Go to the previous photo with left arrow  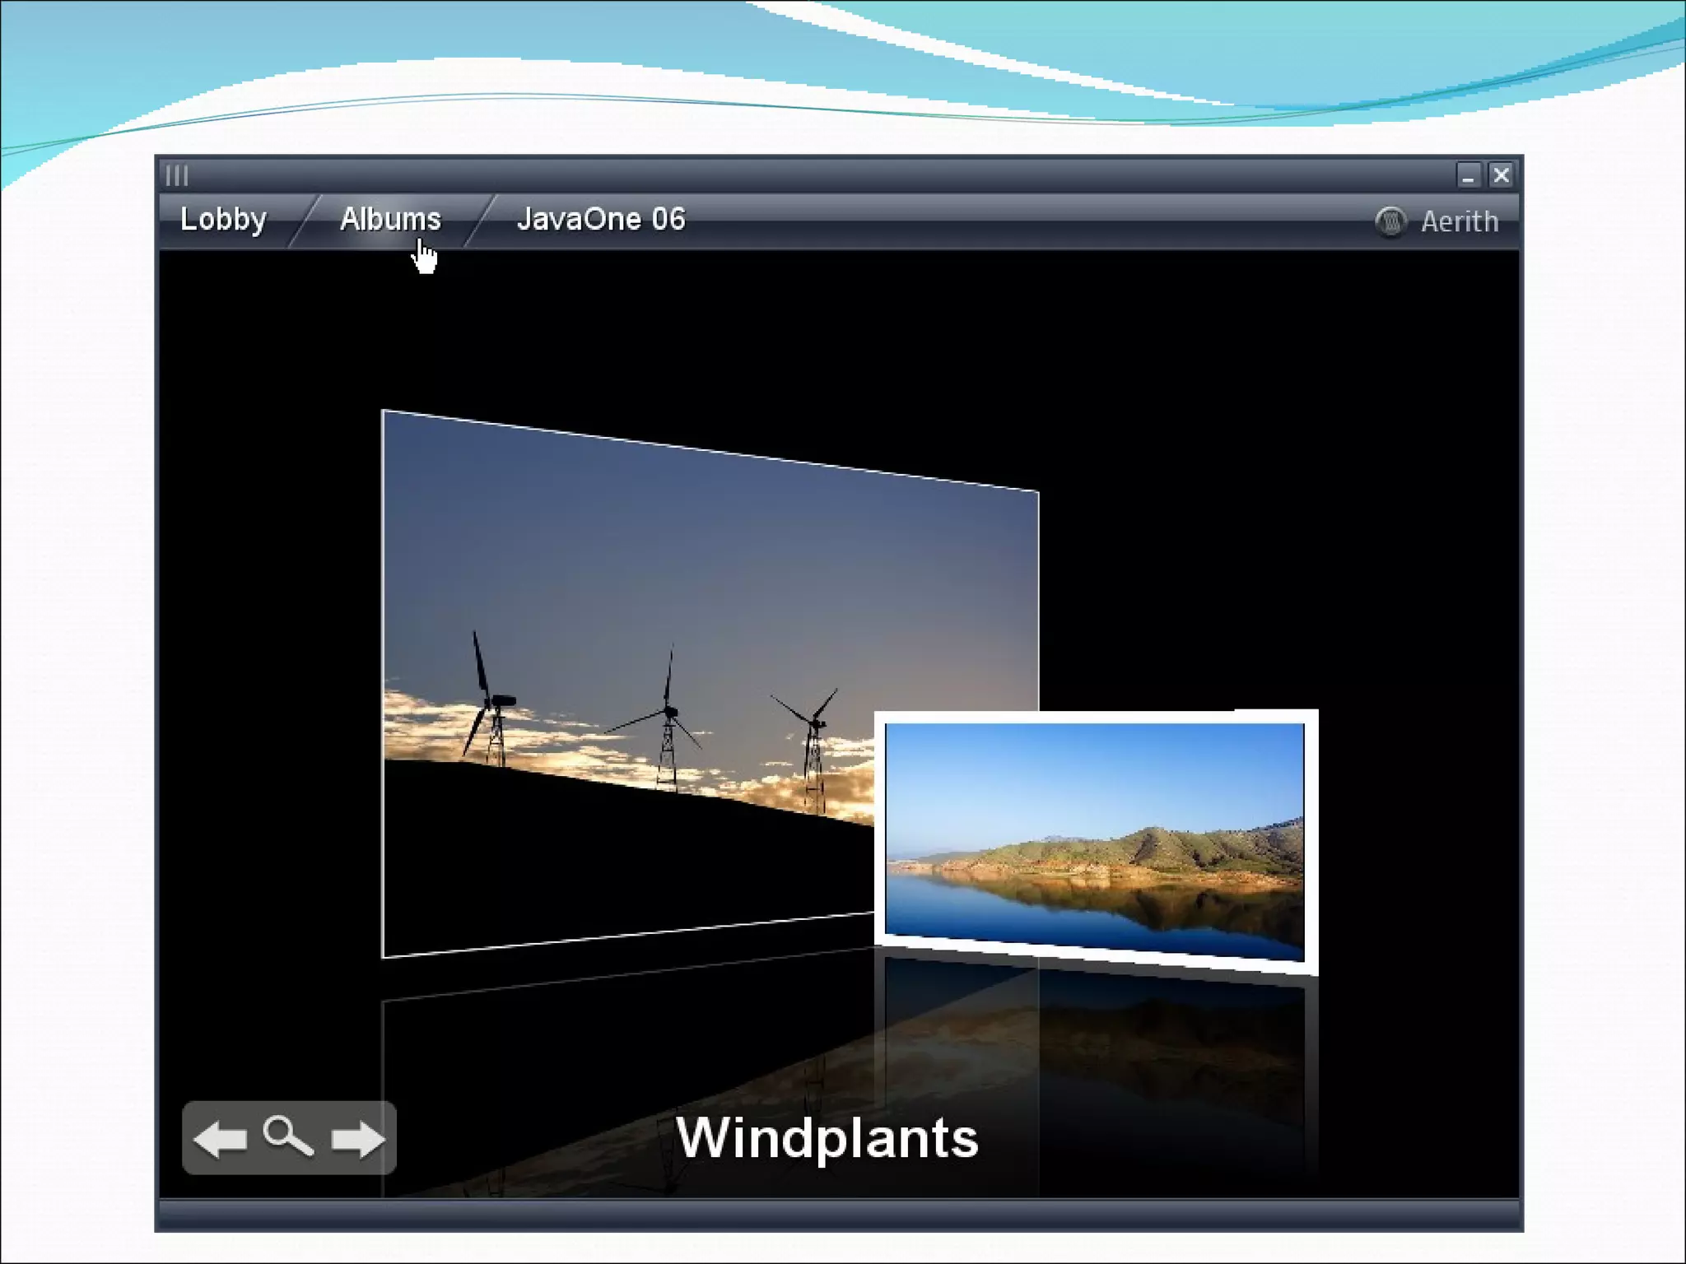(220, 1140)
